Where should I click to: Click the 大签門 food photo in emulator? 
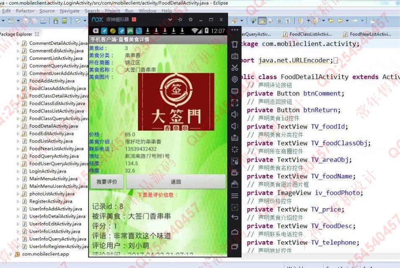pos(176,102)
